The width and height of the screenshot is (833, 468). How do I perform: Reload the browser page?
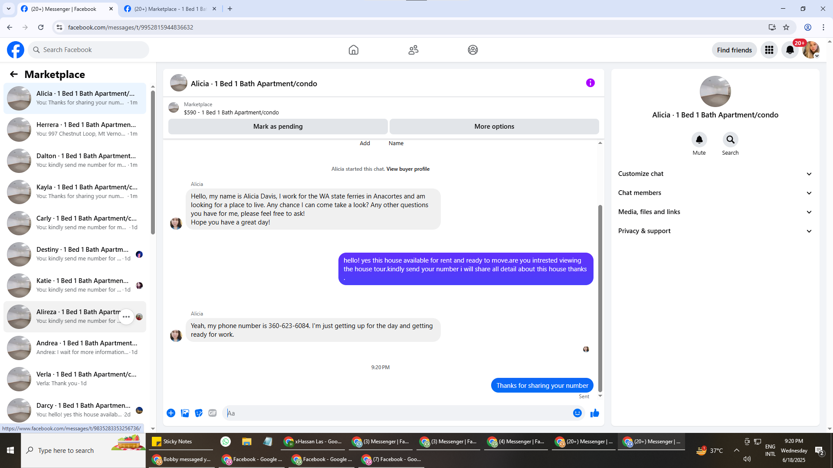coord(41,27)
